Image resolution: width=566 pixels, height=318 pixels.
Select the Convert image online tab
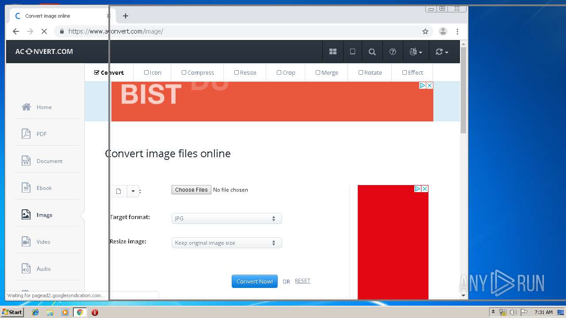coord(62,16)
